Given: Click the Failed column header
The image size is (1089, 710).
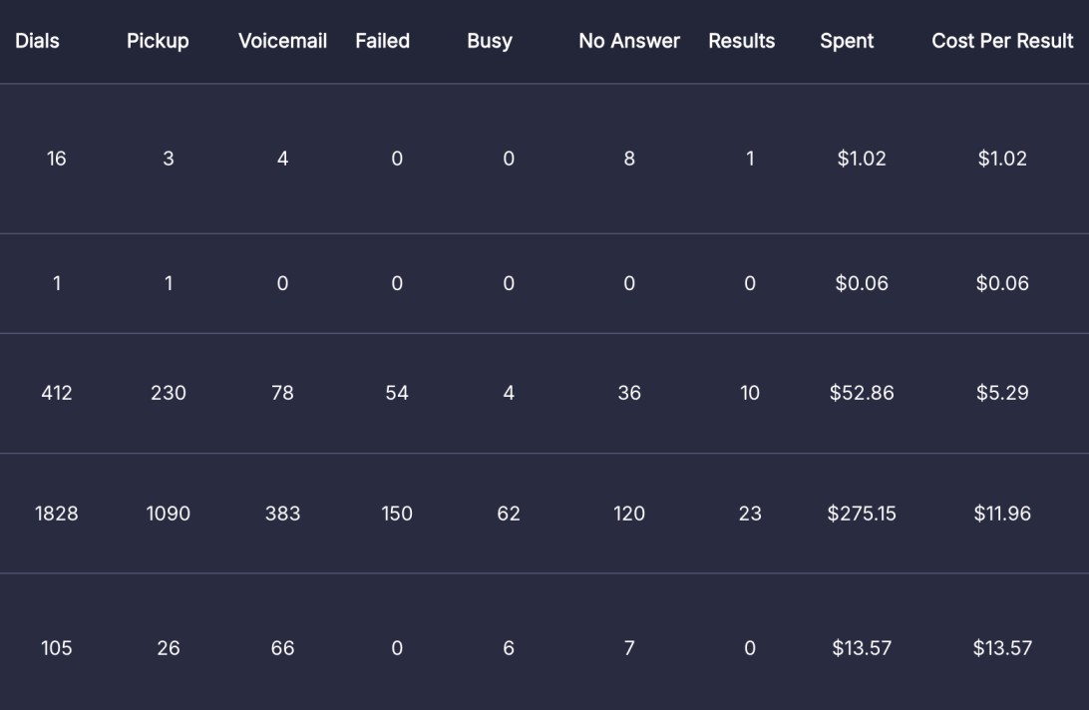Looking at the screenshot, I should click(382, 41).
